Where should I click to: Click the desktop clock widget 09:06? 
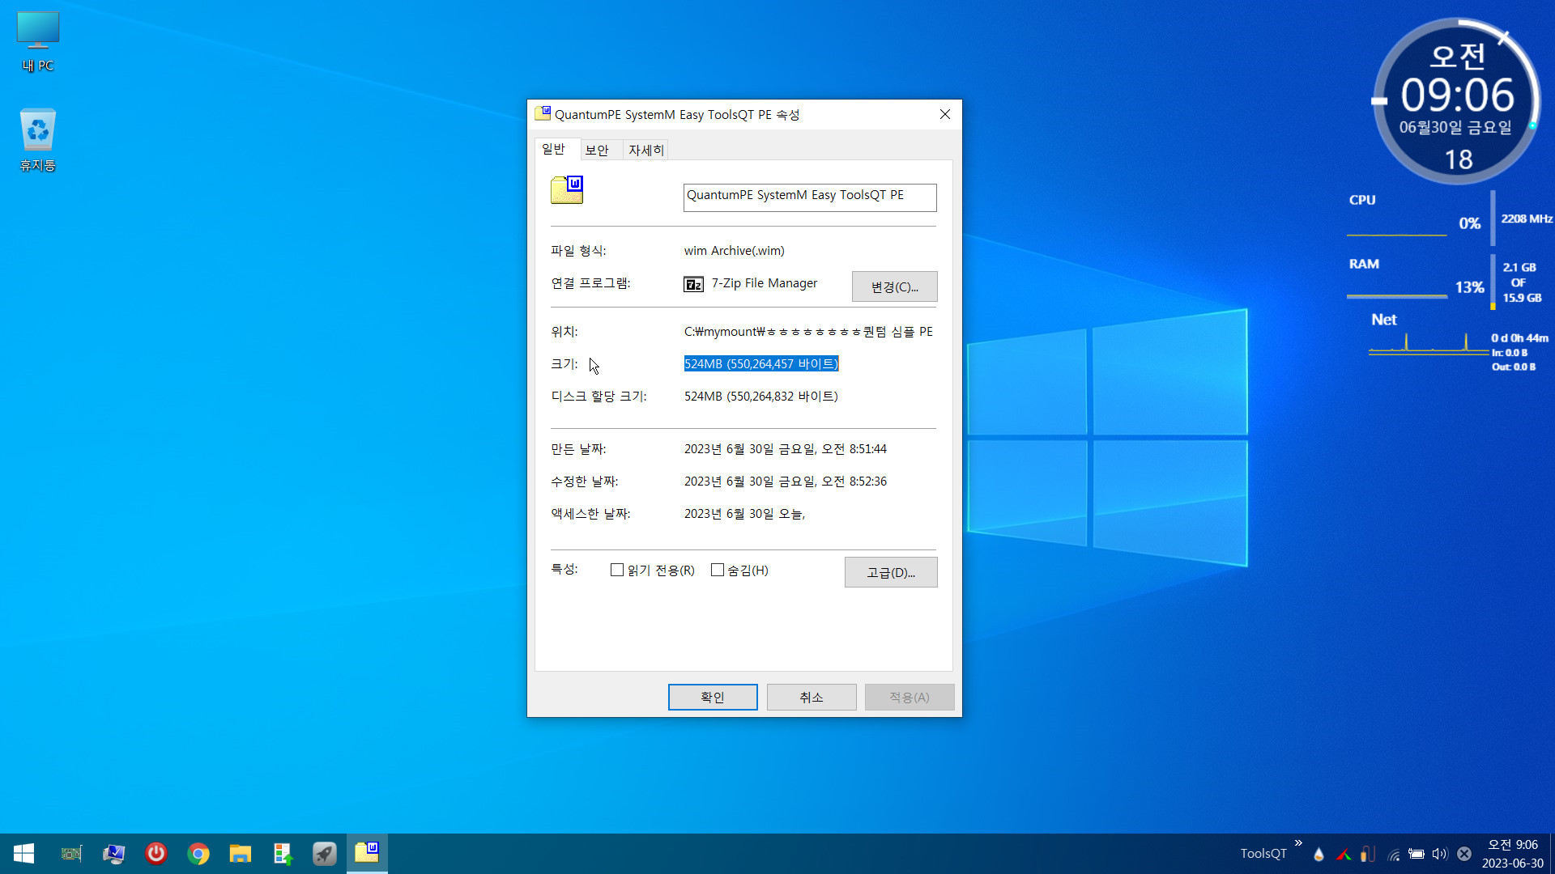(1458, 101)
